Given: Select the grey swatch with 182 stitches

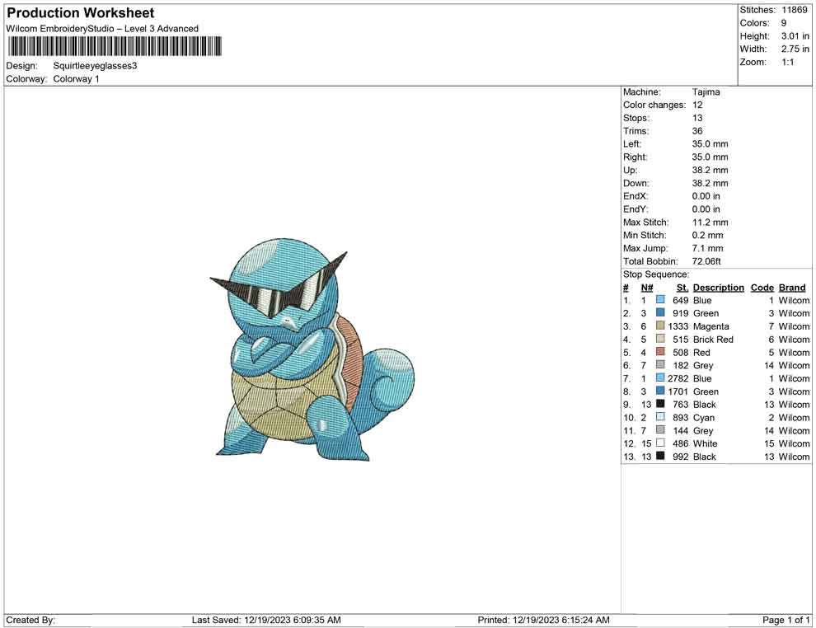Looking at the screenshot, I should click(660, 365).
